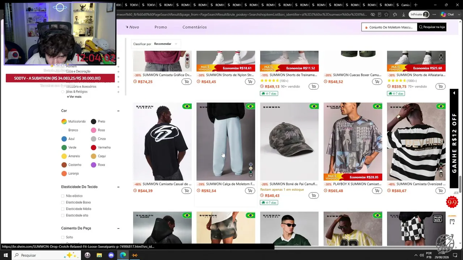Add PLAYBOY X SUMWON Camiseta R$65,48 to cart
Screen dimensions: 463x260
coord(377,191)
